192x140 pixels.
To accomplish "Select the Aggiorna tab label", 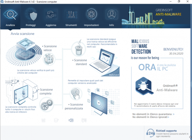I will (51, 25).
